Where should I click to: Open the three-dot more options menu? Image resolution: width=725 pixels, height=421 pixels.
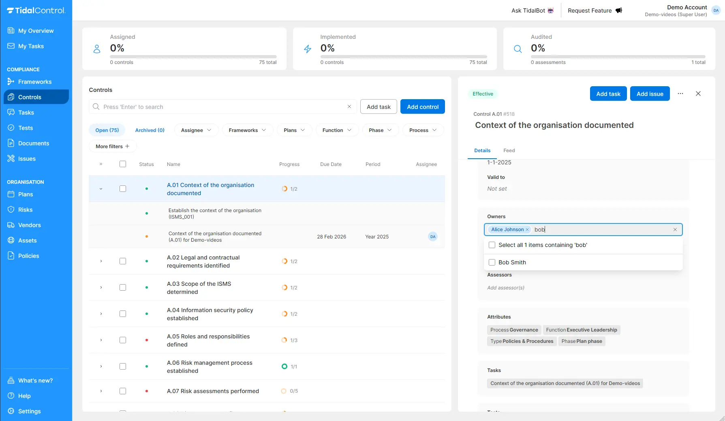[x=680, y=94]
